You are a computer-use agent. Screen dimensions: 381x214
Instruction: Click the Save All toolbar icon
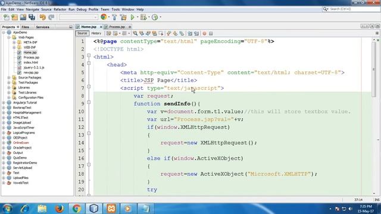coord(32,17)
